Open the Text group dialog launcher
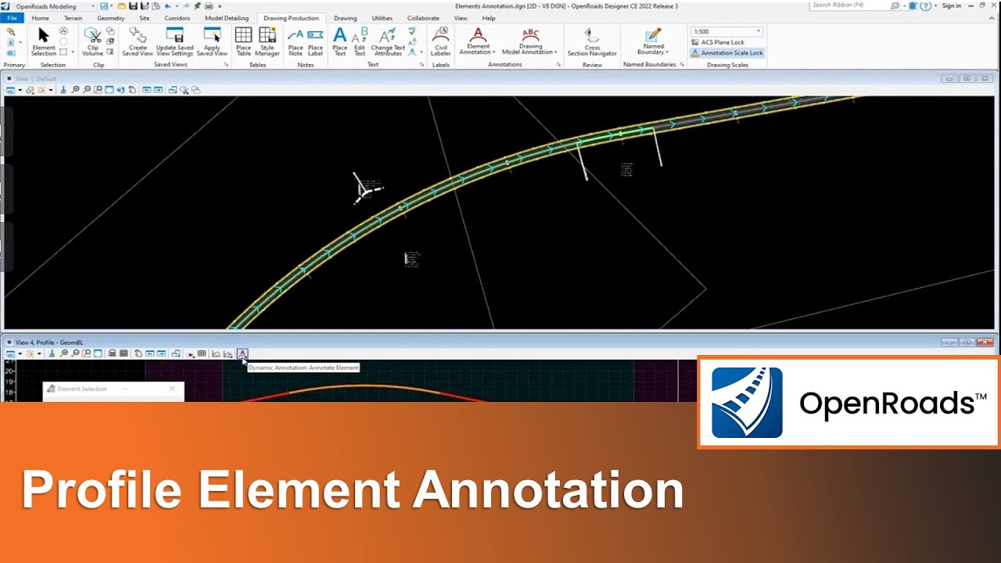 [422, 65]
